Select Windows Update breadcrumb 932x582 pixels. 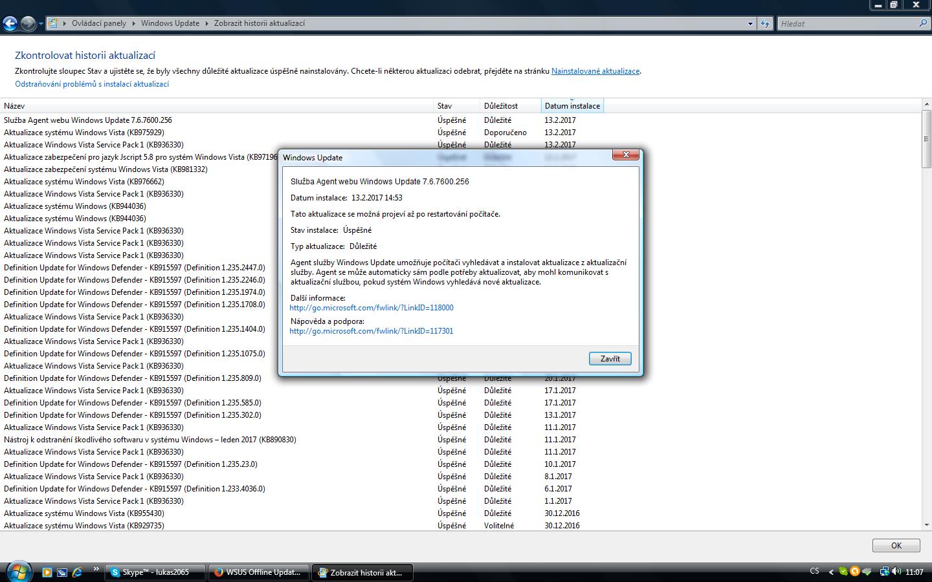click(170, 23)
